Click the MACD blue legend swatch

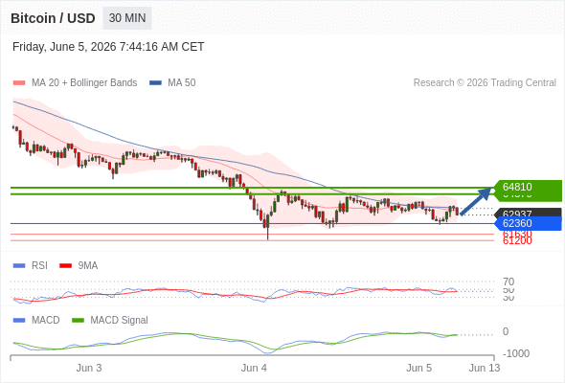point(19,321)
